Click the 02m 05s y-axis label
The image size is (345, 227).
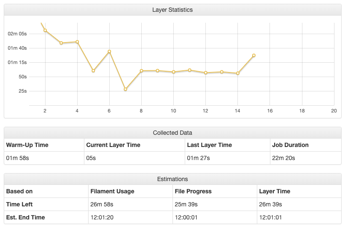click(17, 34)
